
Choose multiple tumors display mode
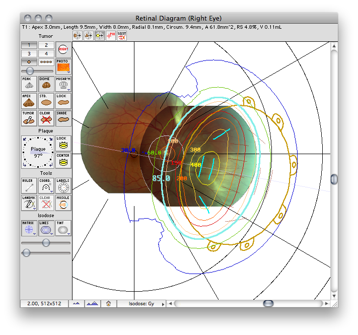point(46,62)
